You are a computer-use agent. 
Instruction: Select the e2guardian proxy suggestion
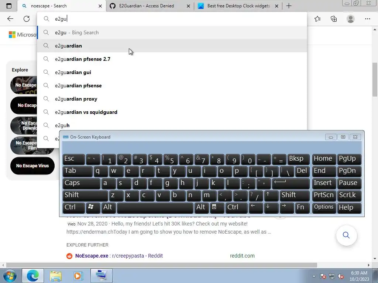[172, 99]
